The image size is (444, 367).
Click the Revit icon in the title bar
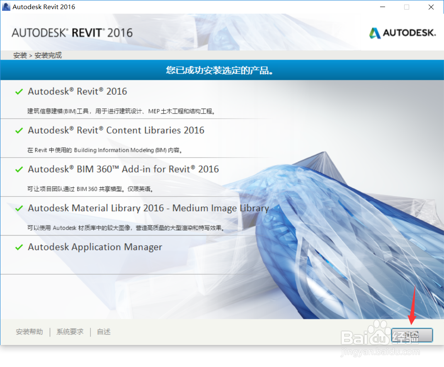tap(6, 7)
